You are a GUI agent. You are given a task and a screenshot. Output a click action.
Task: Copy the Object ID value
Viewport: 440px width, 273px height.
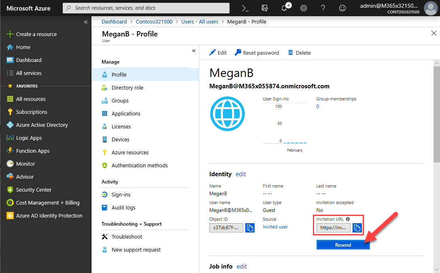250,228
